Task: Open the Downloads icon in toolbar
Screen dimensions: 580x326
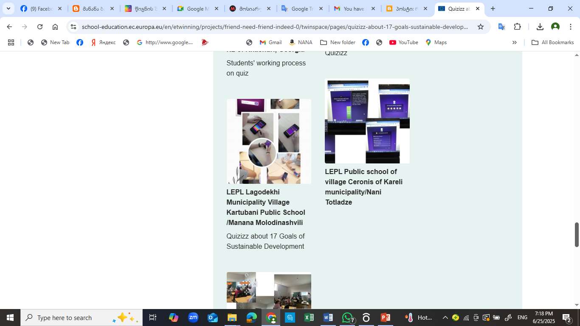Action: (x=540, y=27)
